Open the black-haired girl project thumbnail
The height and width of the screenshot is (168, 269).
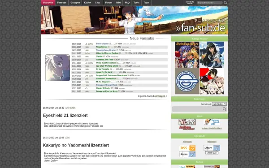tap(212, 55)
